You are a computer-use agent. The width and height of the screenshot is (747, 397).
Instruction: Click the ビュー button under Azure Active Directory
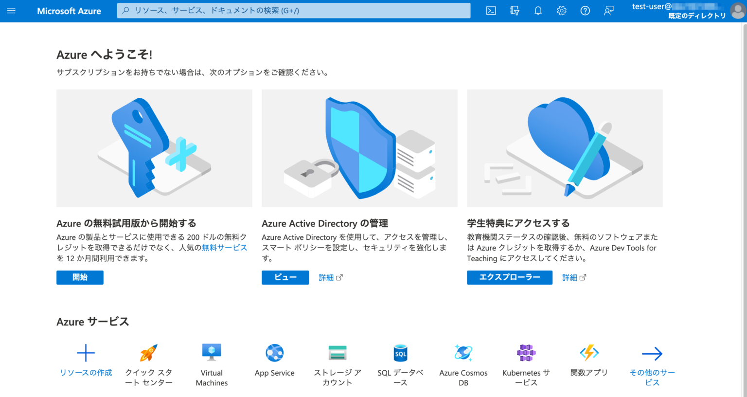pos(285,277)
